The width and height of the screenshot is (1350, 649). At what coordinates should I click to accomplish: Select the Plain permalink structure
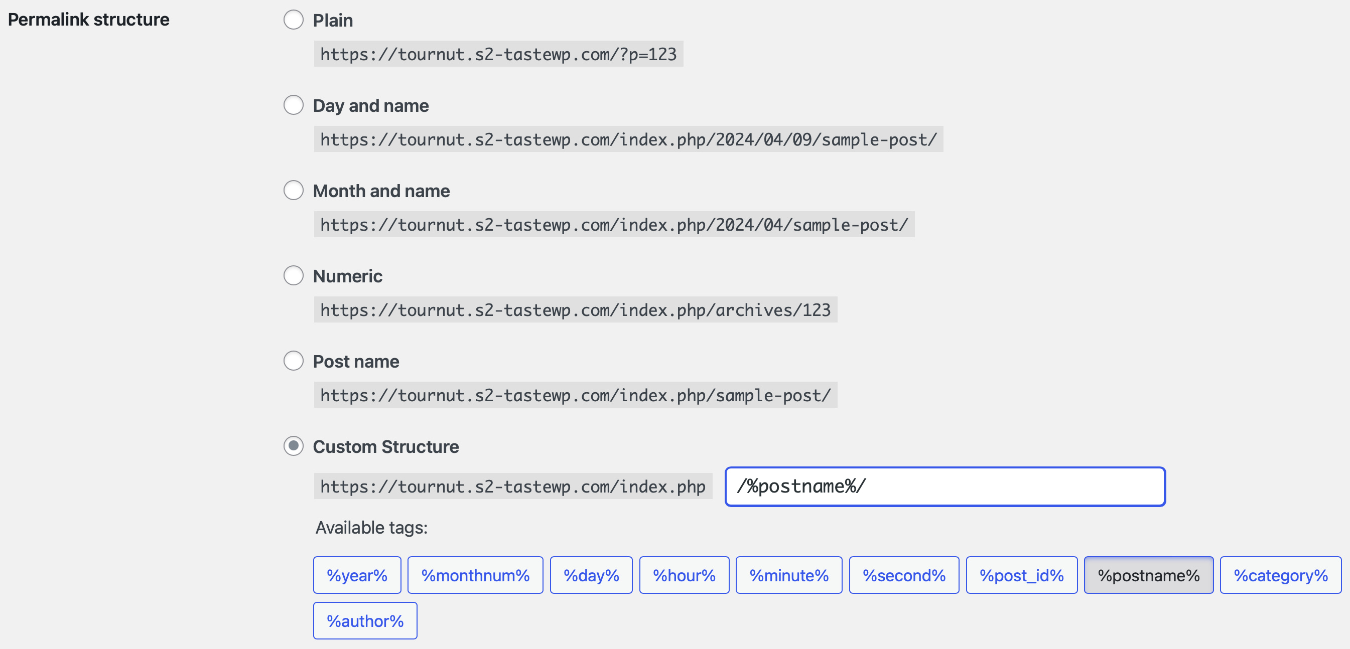(x=294, y=21)
